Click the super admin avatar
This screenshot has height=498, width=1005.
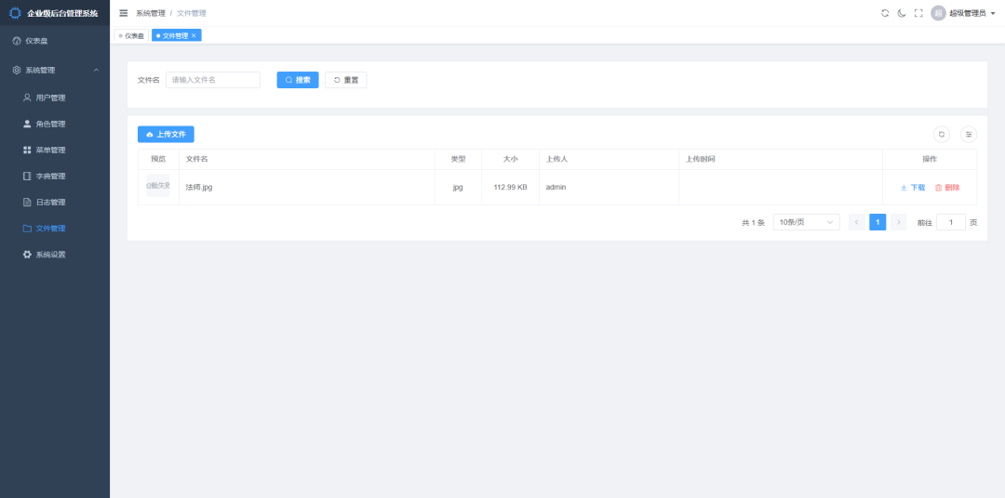[938, 13]
